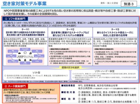Click 'ハード整備の技術や工法、施工プロセス等について評価' line
Screen dimensions: 140x104
pyautogui.click(x=27, y=93)
